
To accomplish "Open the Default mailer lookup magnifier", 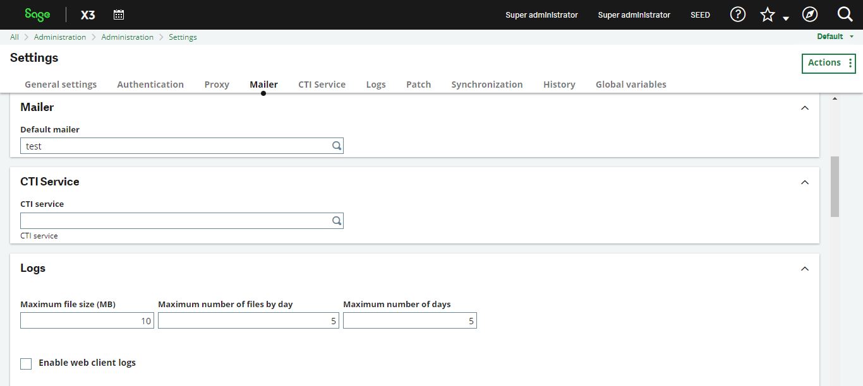I will (x=336, y=146).
